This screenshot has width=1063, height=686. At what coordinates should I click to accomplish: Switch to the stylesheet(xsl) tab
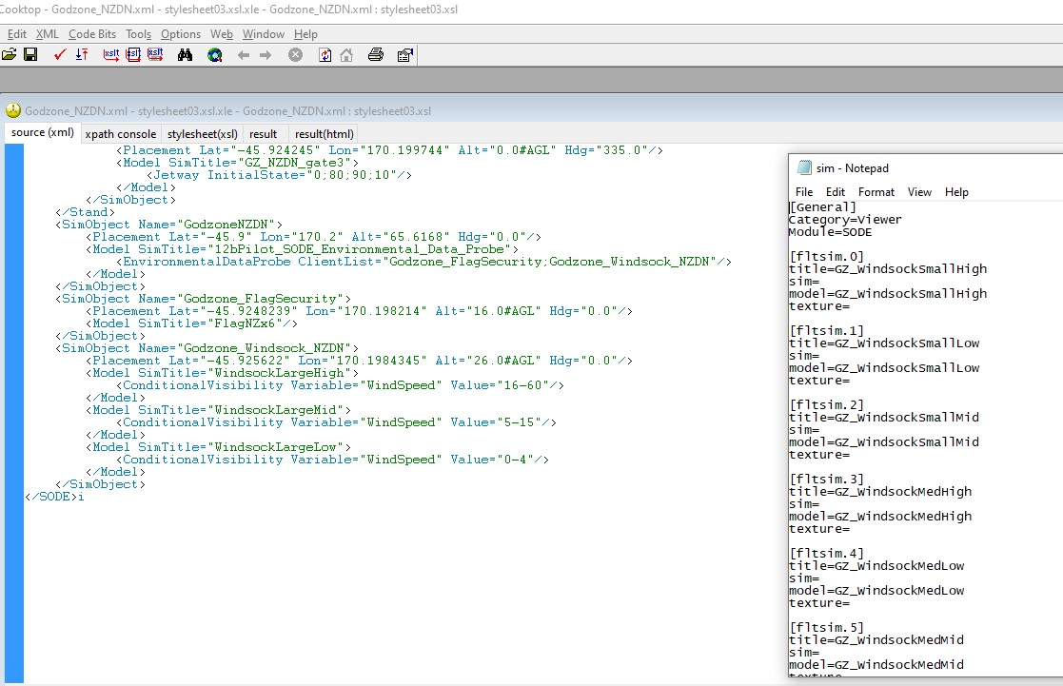point(202,134)
